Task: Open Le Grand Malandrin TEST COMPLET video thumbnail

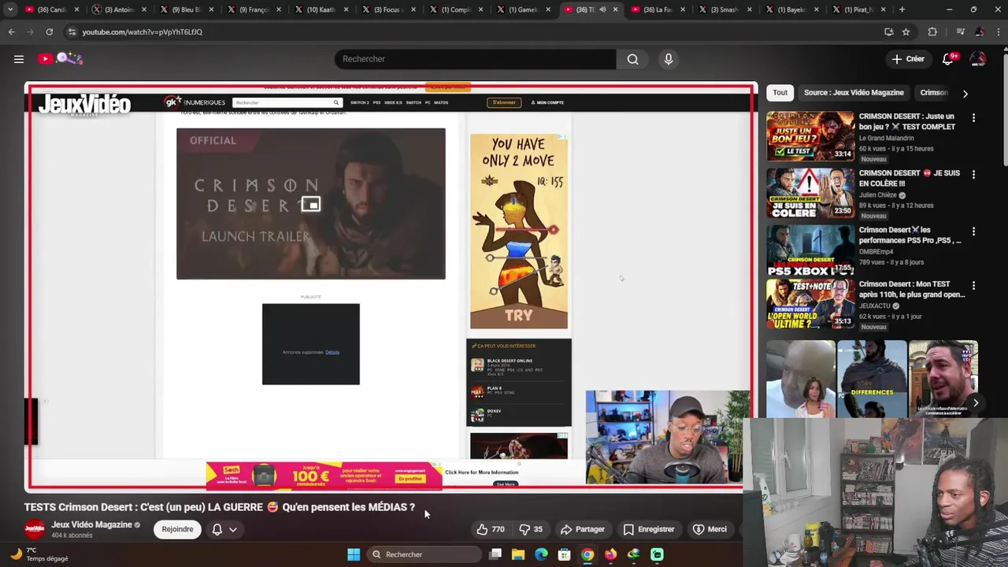Action: click(x=810, y=136)
